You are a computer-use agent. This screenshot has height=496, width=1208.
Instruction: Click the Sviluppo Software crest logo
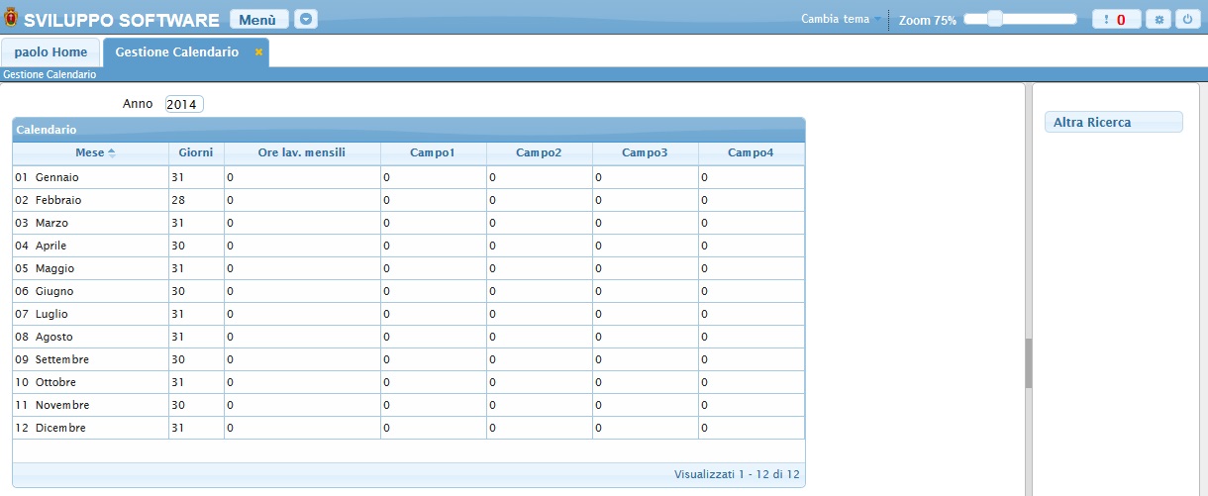coord(11,19)
